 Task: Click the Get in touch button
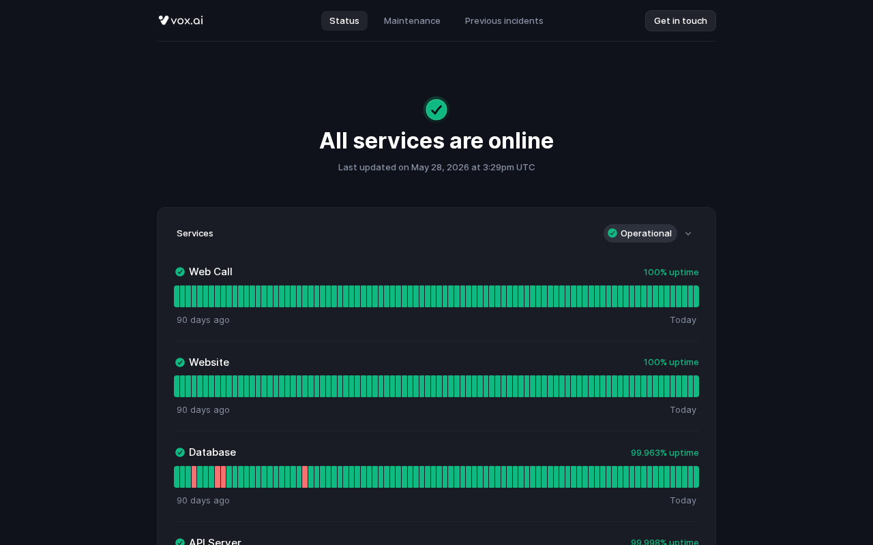[681, 20]
